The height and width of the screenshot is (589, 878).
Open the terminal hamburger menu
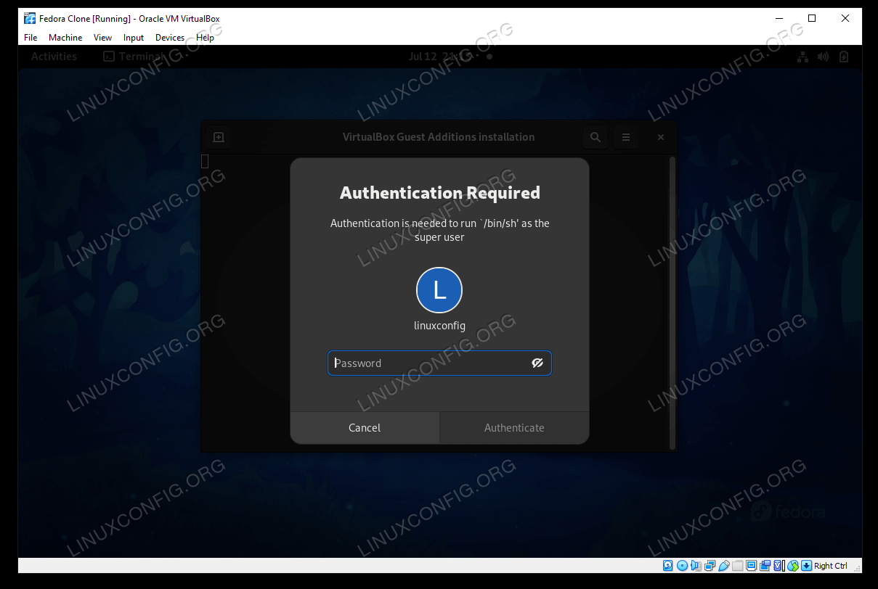coord(625,137)
